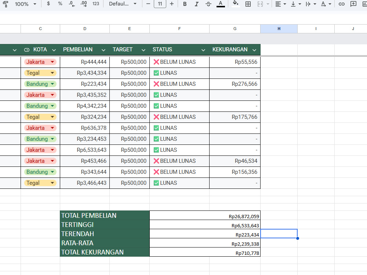The image size is (367, 275).
Task: Open Tegal dropdown in Rp3,466,443 row
Action: (52, 183)
